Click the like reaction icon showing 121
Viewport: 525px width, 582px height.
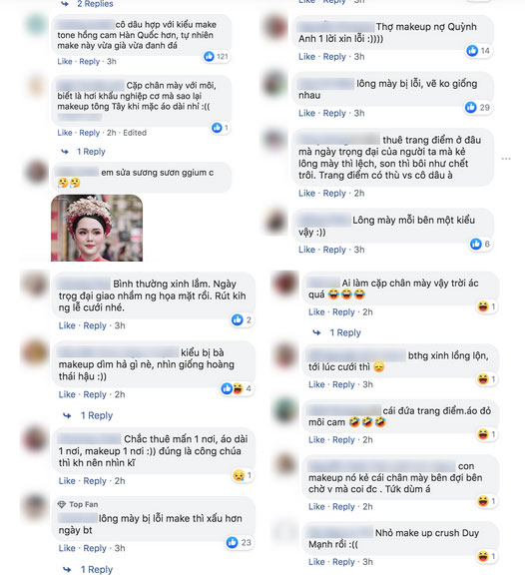tap(209, 57)
